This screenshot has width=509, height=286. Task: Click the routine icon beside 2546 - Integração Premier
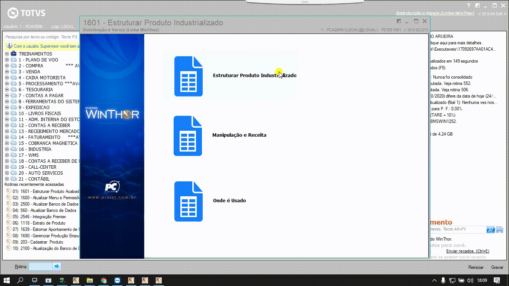coord(9,217)
